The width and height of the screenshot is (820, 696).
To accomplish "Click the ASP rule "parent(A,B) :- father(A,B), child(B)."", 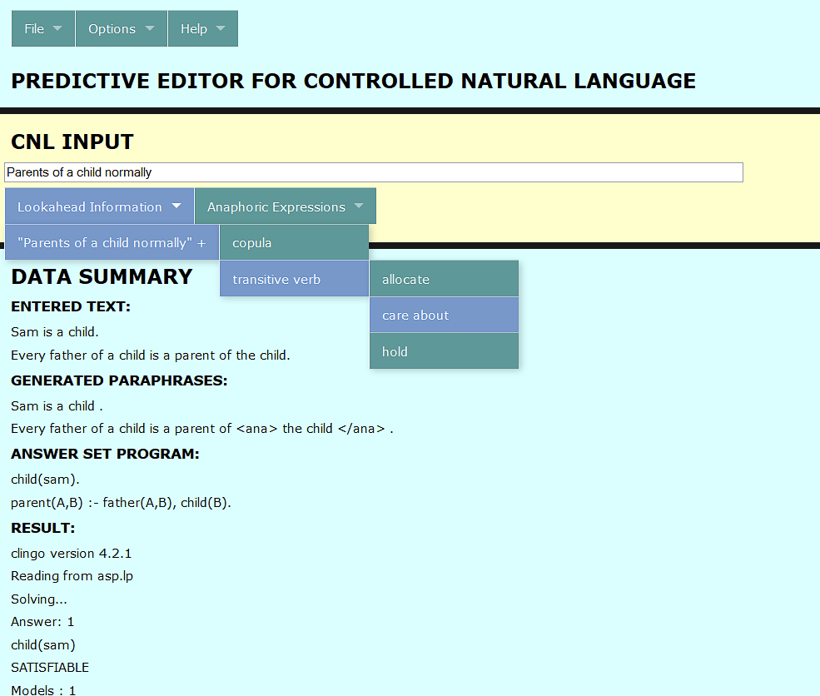I will tap(121, 503).
